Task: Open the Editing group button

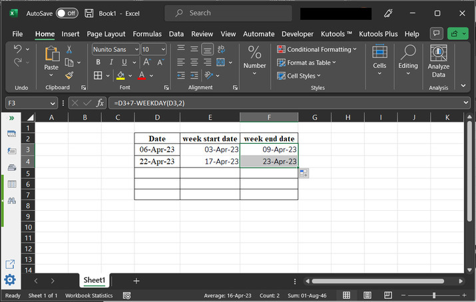Action: pyautogui.click(x=408, y=61)
